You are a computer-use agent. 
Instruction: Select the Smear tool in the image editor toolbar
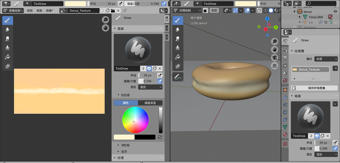click(7, 38)
